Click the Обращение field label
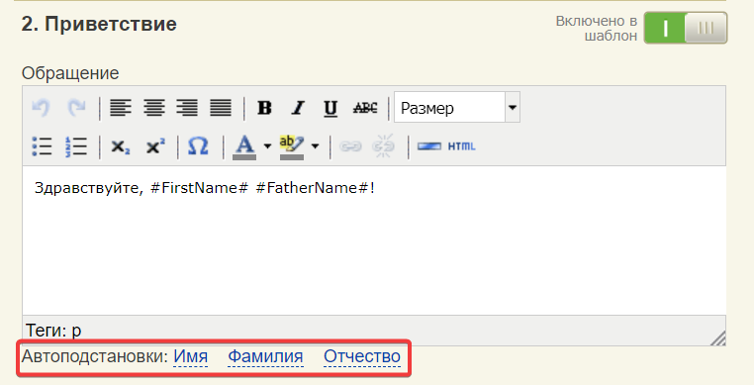This screenshot has height=385, width=754. click(70, 73)
